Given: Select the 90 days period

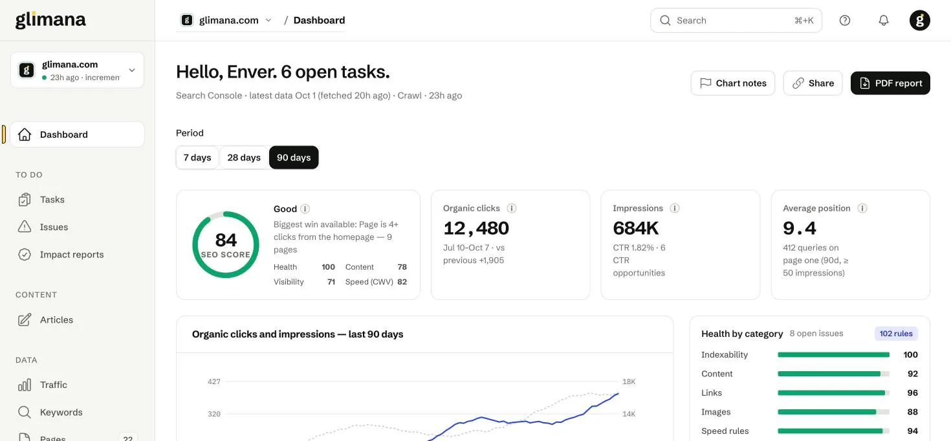Looking at the screenshot, I should point(294,157).
